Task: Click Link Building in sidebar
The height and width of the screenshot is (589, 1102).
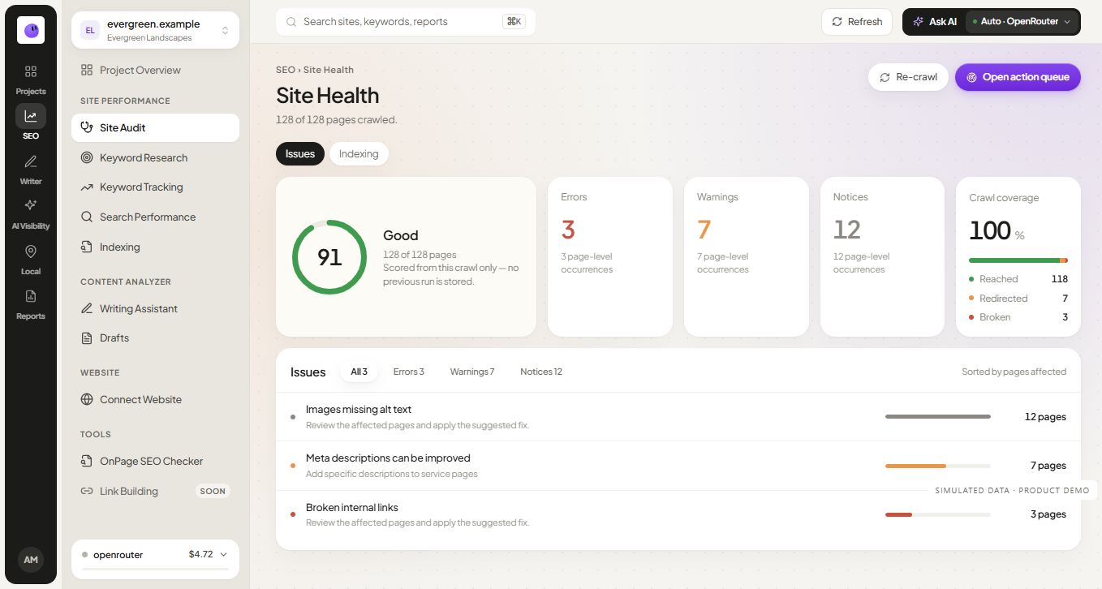Action: coord(155,491)
